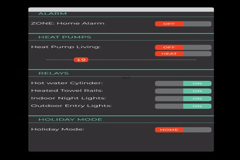This screenshot has height=160, width=240.
Task: Click the light gray top bar of the panel
Action: click(x=121, y=10)
